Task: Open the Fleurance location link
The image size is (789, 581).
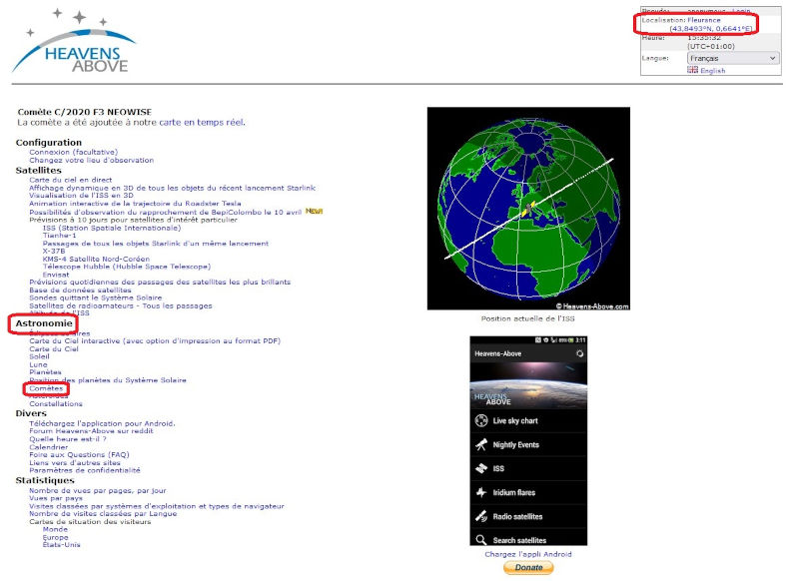Action: click(x=704, y=20)
